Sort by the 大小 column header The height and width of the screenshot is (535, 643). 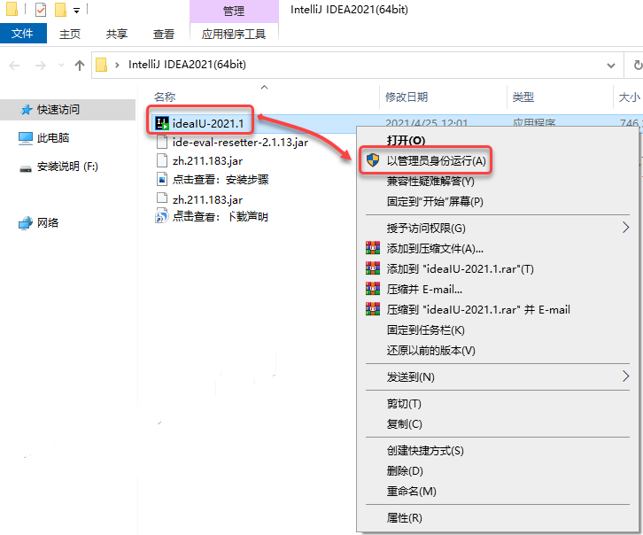(x=629, y=97)
